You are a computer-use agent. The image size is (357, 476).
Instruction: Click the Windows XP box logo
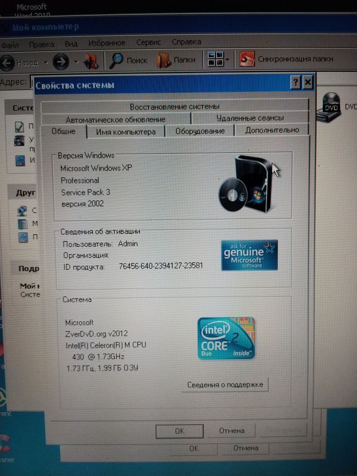(246, 184)
